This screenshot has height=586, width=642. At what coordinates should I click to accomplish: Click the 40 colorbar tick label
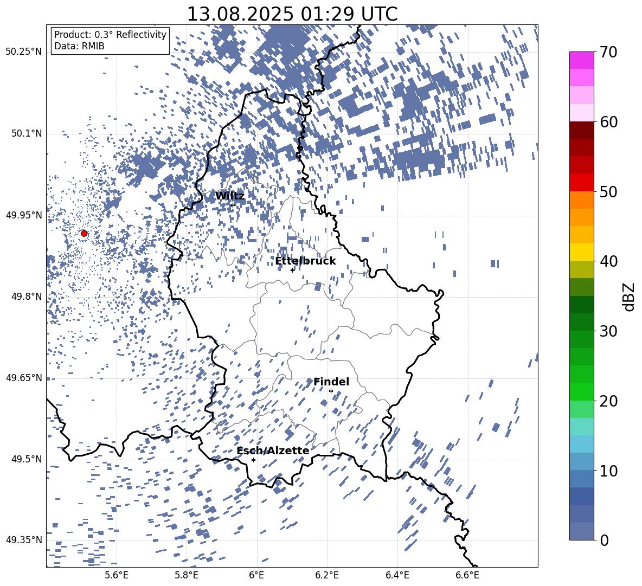pyautogui.click(x=608, y=261)
